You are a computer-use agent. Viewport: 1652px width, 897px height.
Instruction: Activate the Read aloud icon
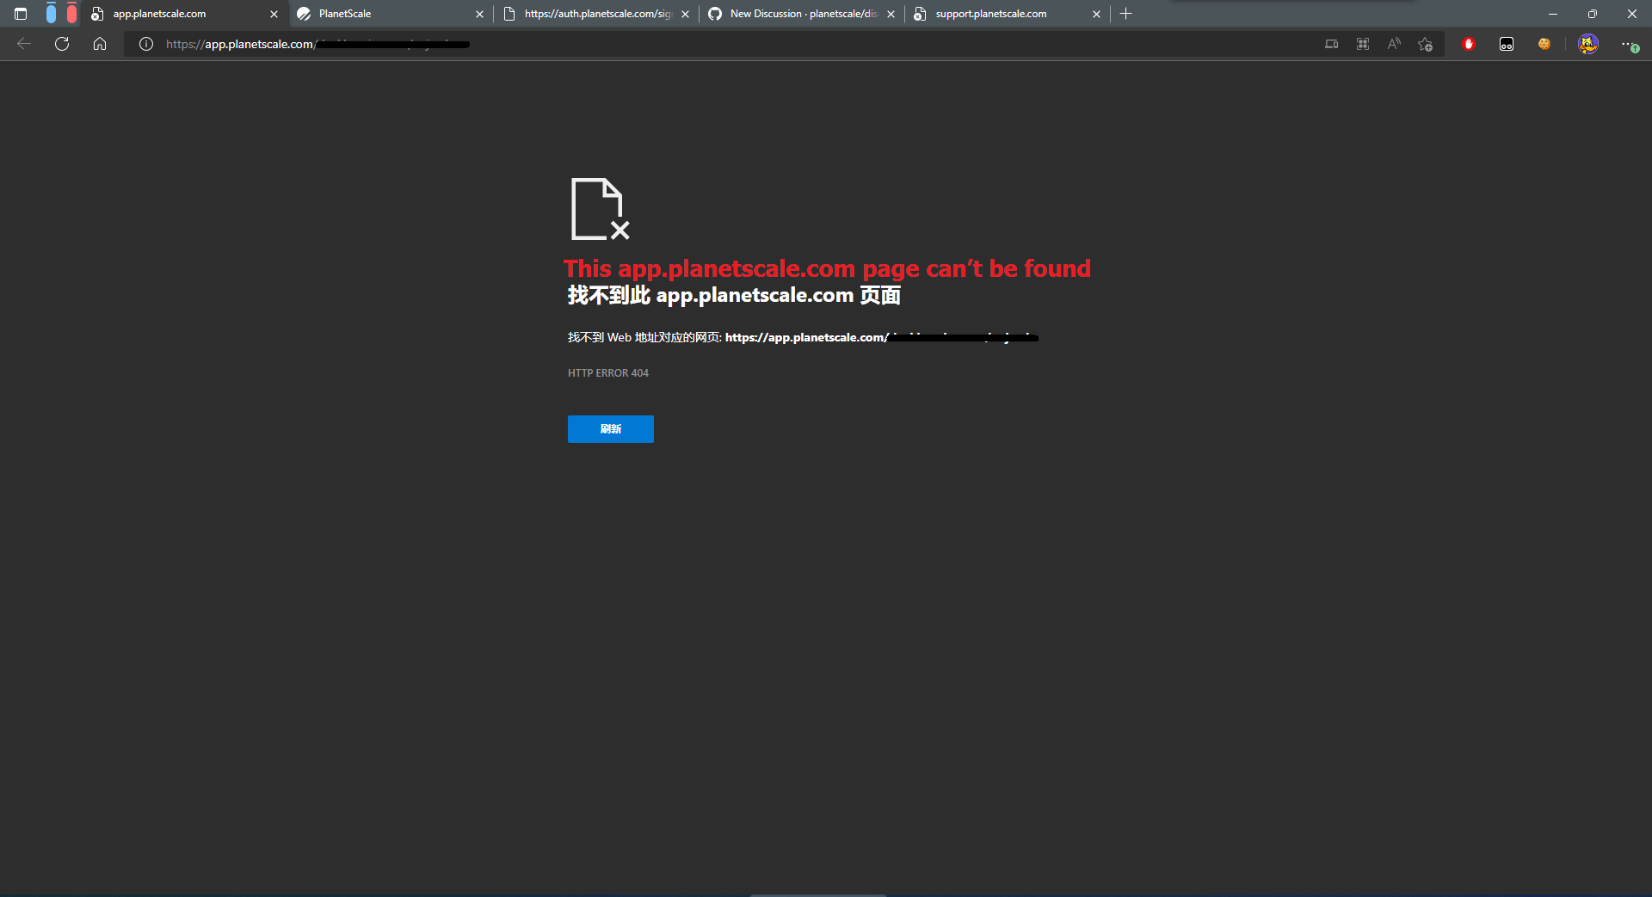pos(1393,44)
